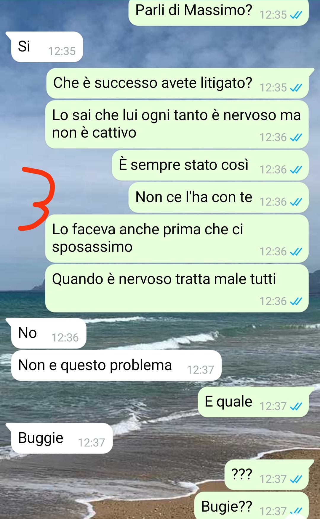The width and height of the screenshot is (320, 519).
Task: Tap the 'È sempre stato così' message
Action: pos(210,165)
